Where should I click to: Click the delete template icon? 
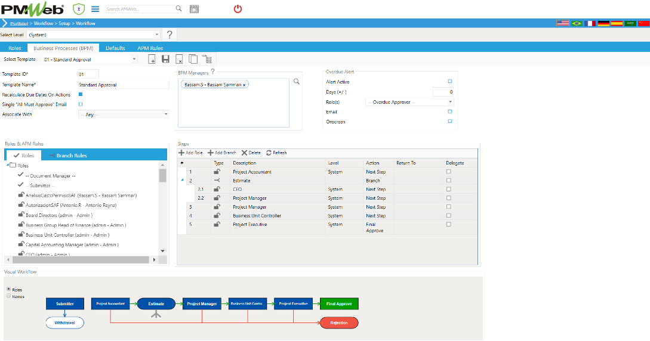click(179, 59)
